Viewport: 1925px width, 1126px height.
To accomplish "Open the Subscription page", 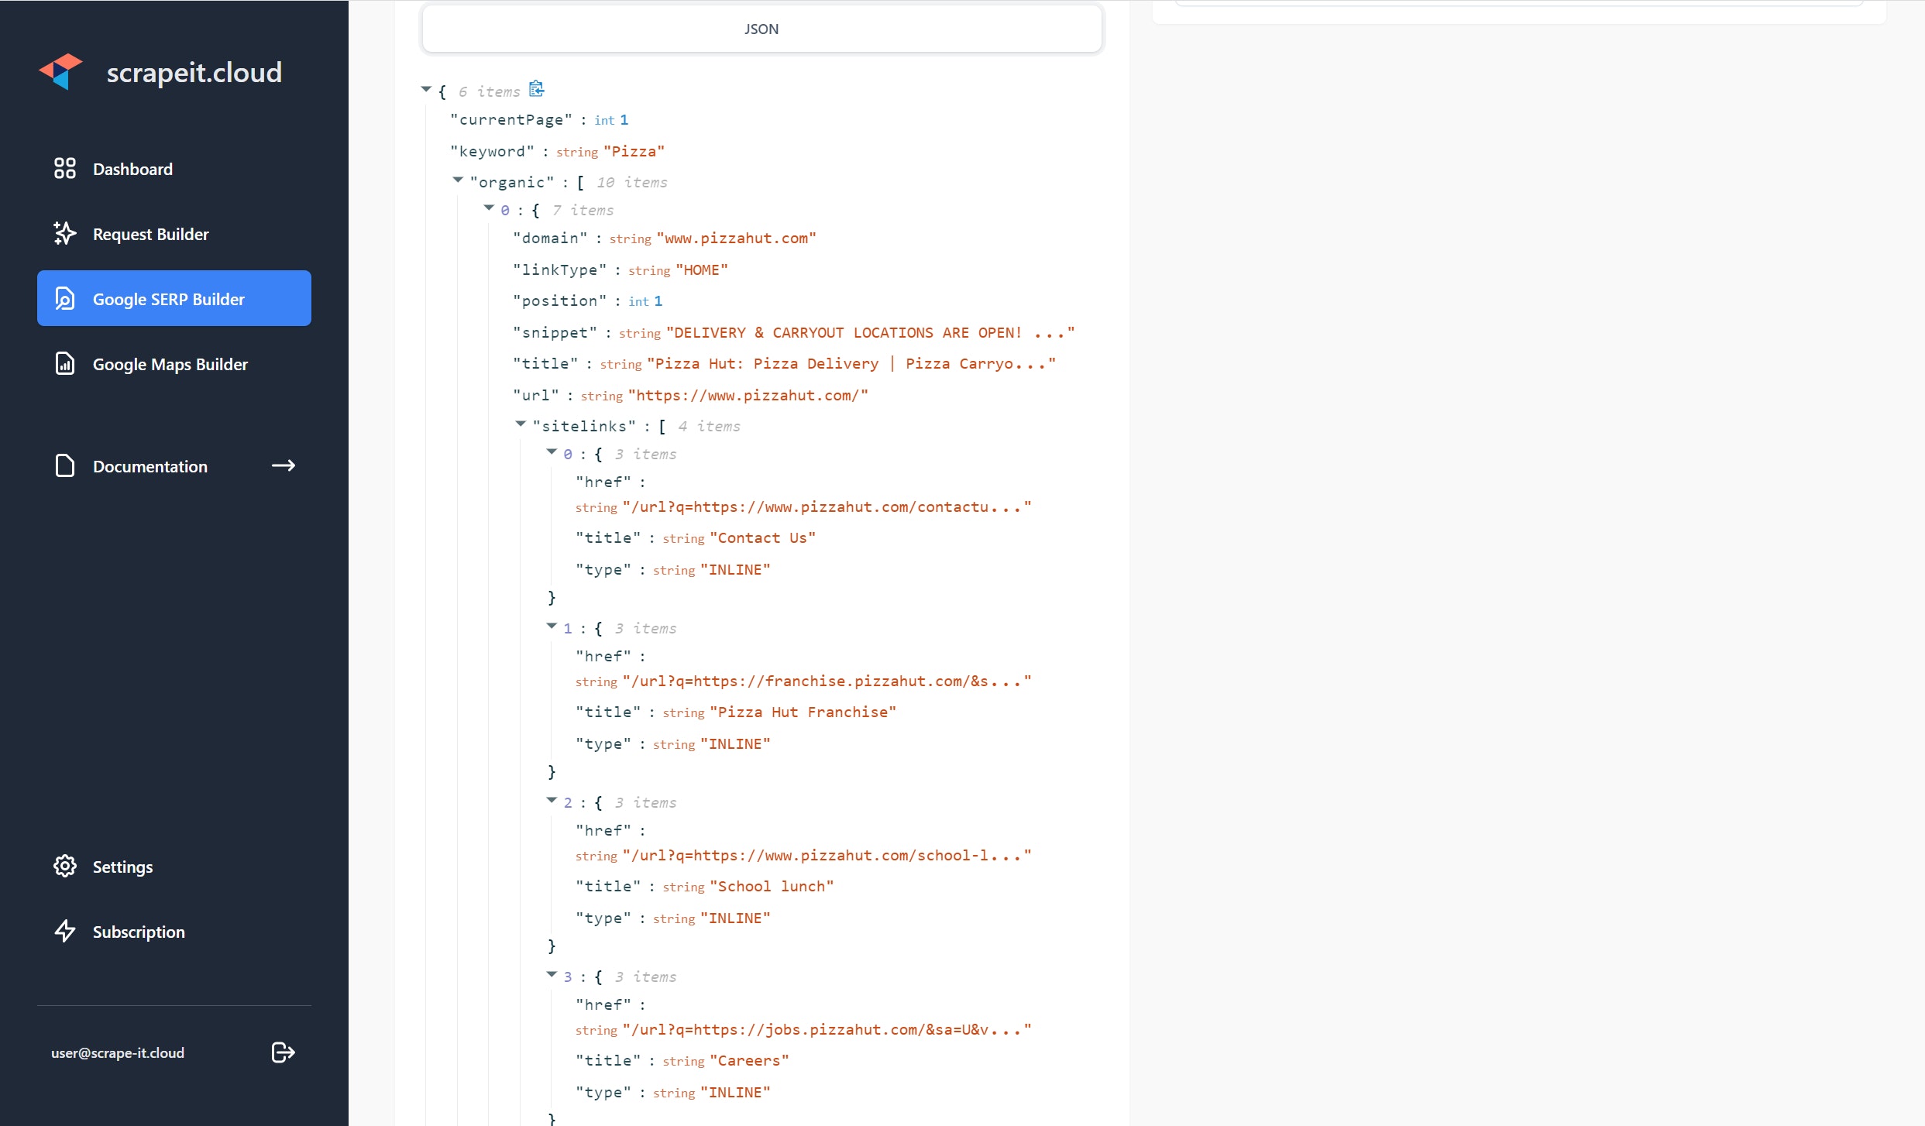I will [x=174, y=931].
